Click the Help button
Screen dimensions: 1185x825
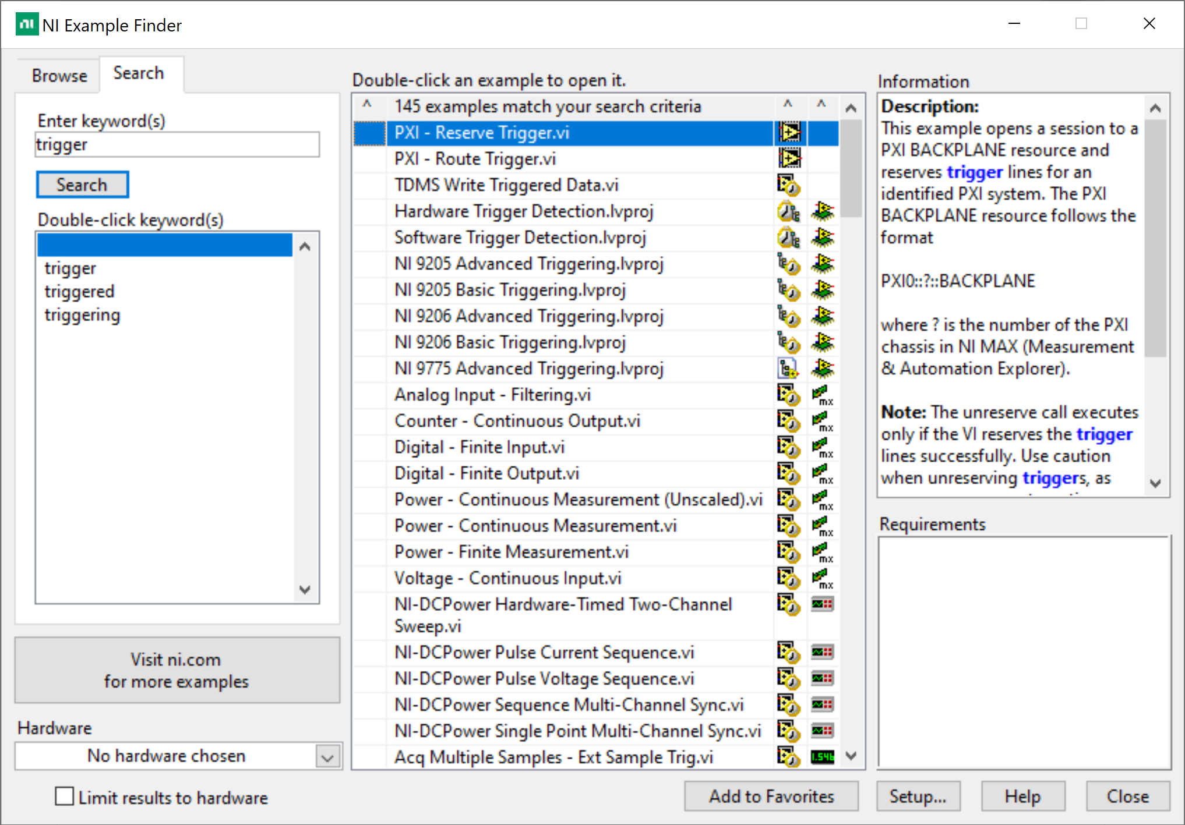[x=1023, y=796]
